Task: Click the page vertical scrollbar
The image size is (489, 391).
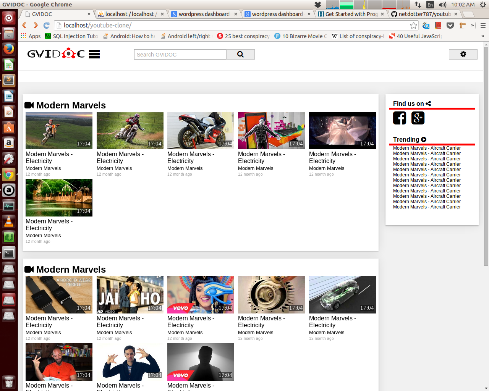Action: (x=486, y=156)
